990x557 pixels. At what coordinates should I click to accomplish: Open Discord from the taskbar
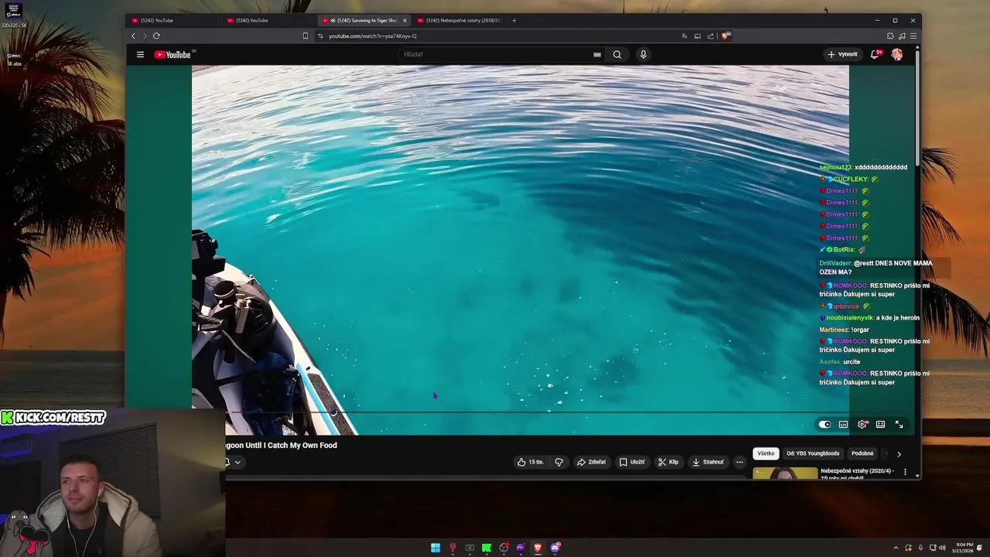tap(555, 548)
